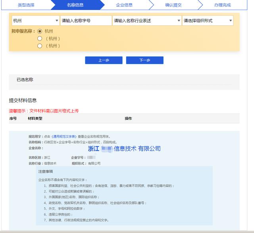Viewport: 254px width, 233px height.
Task: Expand the 请输入名称行业表述 combo box
Action: pos(147,21)
